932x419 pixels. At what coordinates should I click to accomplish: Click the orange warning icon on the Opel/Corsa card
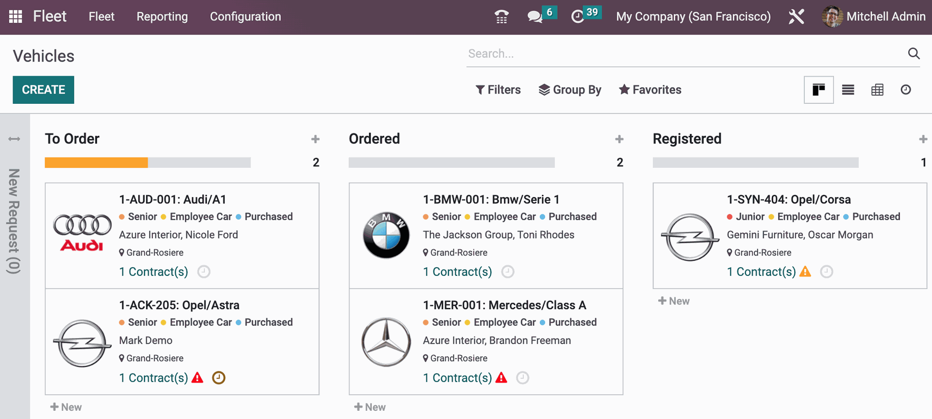pos(805,272)
